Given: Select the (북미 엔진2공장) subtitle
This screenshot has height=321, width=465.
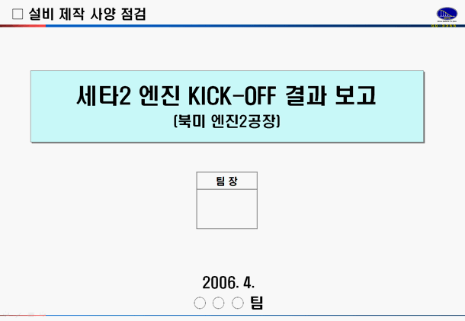Looking at the screenshot, I should (227, 120).
